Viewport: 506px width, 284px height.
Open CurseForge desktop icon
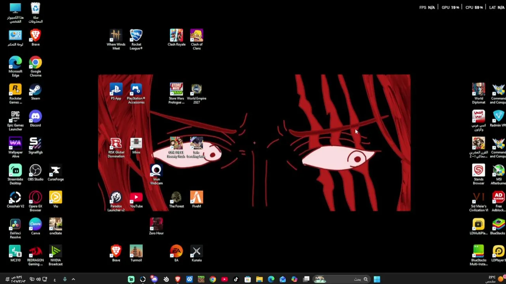tap(56, 173)
